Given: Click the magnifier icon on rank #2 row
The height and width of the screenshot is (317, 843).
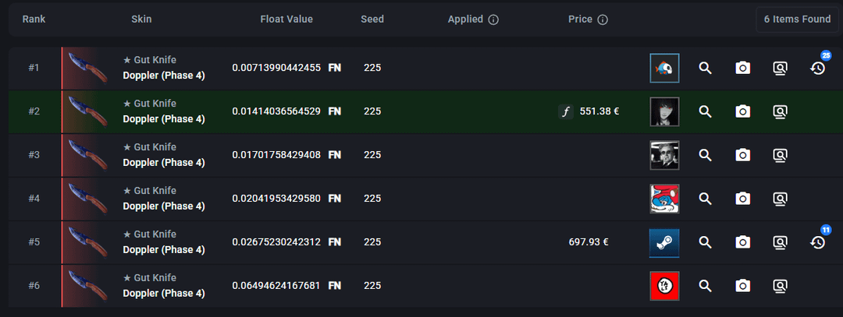Looking at the screenshot, I should pos(705,111).
